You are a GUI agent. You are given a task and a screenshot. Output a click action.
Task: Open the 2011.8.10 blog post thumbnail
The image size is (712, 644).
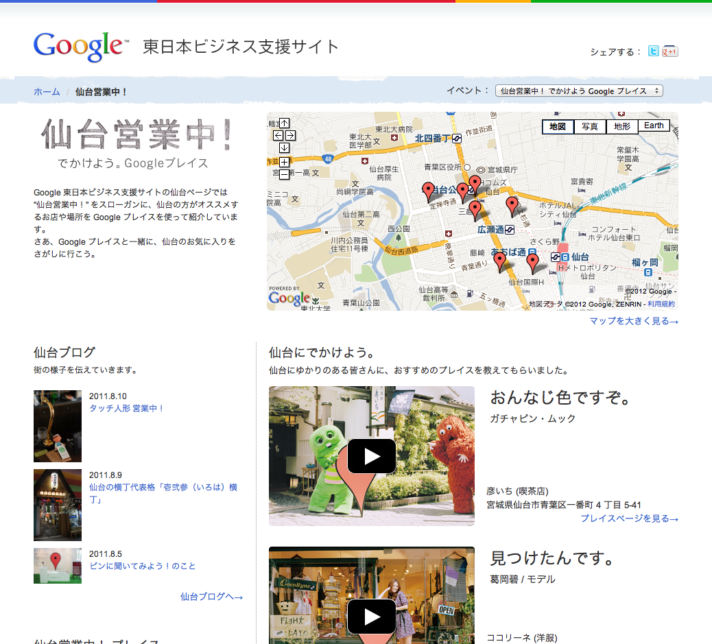tap(58, 426)
